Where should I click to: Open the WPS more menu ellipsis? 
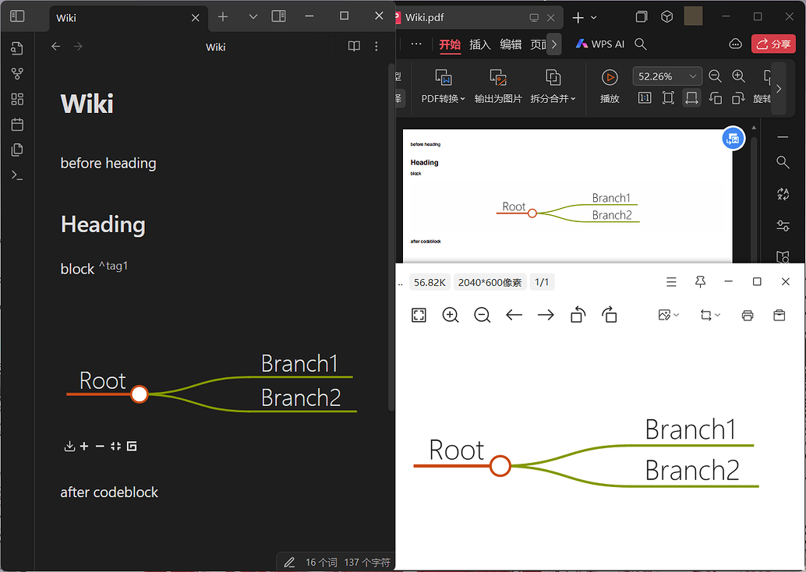416,44
